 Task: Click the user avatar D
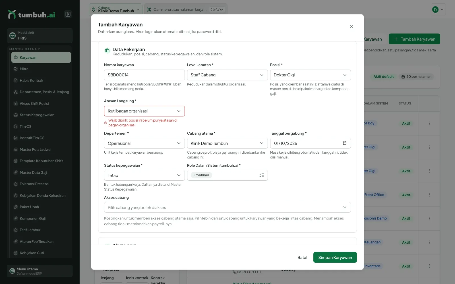point(435,10)
